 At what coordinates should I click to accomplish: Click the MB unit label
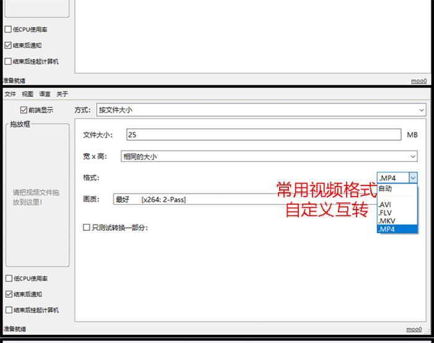pyautogui.click(x=412, y=135)
